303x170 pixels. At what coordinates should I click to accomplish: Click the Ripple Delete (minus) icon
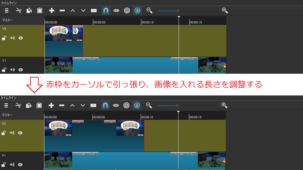[x=62, y=10]
